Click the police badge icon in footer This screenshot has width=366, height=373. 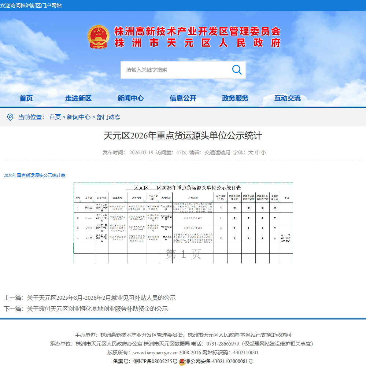click(182, 362)
